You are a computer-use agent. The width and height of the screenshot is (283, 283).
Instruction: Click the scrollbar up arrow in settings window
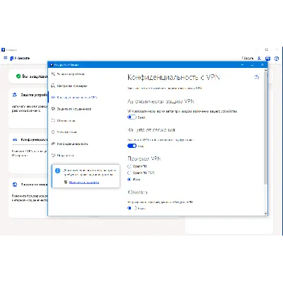[266, 70]
